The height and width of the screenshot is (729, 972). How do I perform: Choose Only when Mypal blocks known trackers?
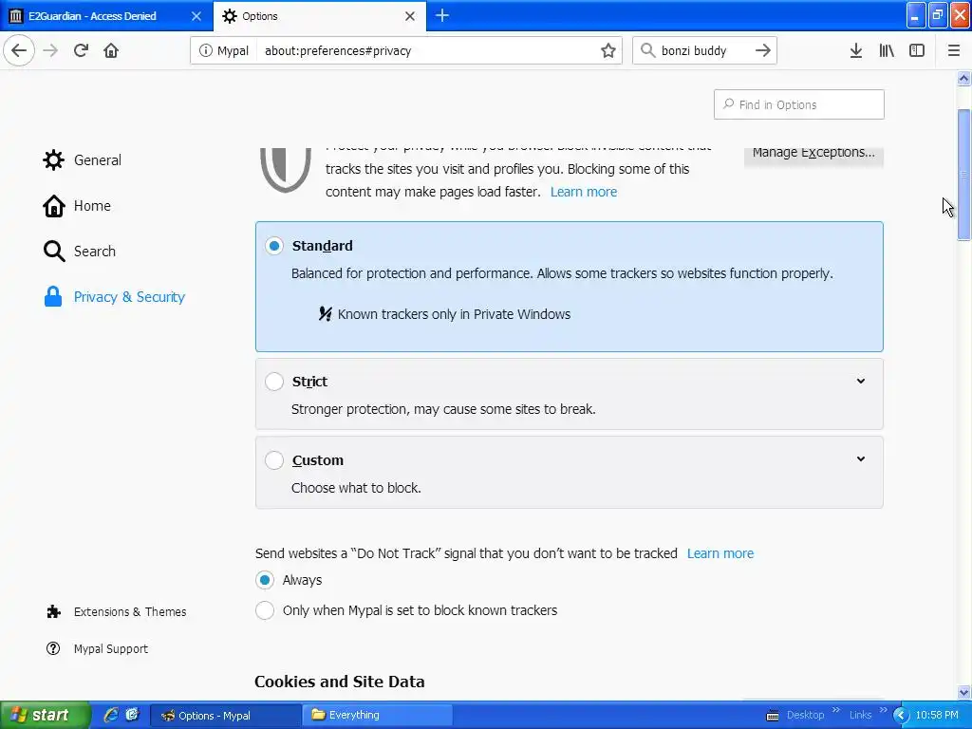coord(265,610)
